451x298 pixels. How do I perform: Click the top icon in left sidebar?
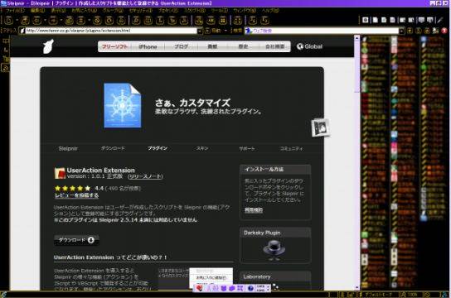(x=5, y=41)
